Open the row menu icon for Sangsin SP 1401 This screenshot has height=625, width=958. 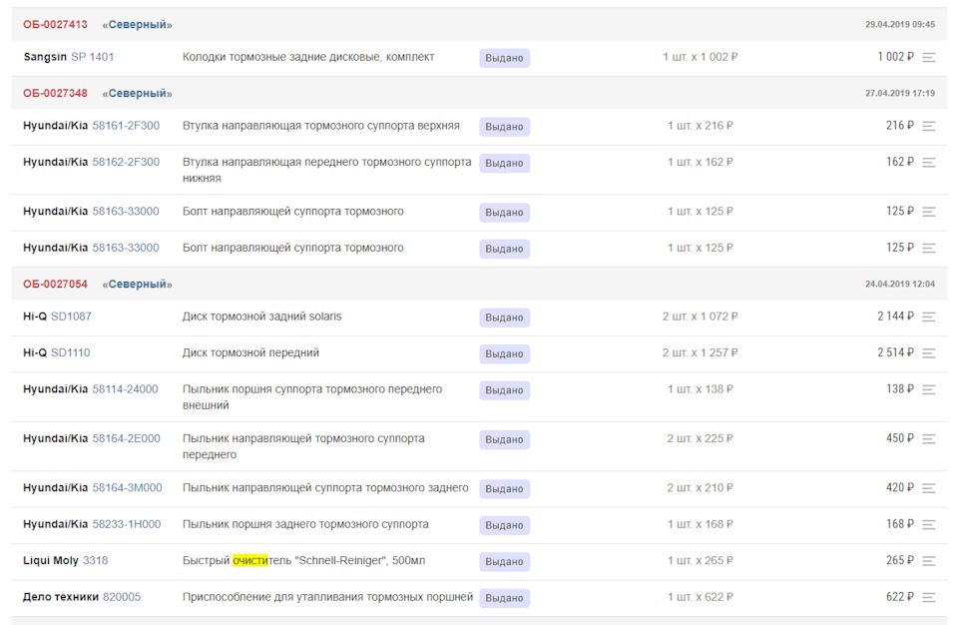[929, 58]
